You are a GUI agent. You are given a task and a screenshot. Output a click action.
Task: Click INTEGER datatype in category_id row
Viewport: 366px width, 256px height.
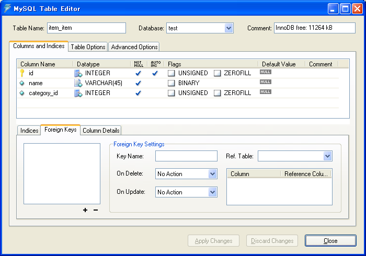tap(98, 93)
